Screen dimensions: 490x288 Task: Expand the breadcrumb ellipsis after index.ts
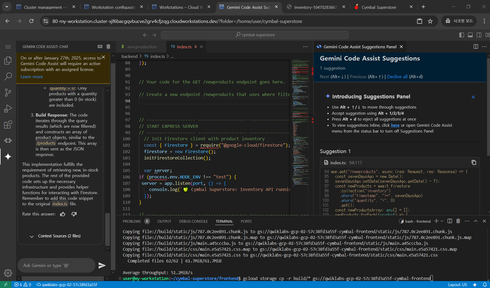pyautogui.click(x=172, y=57)
